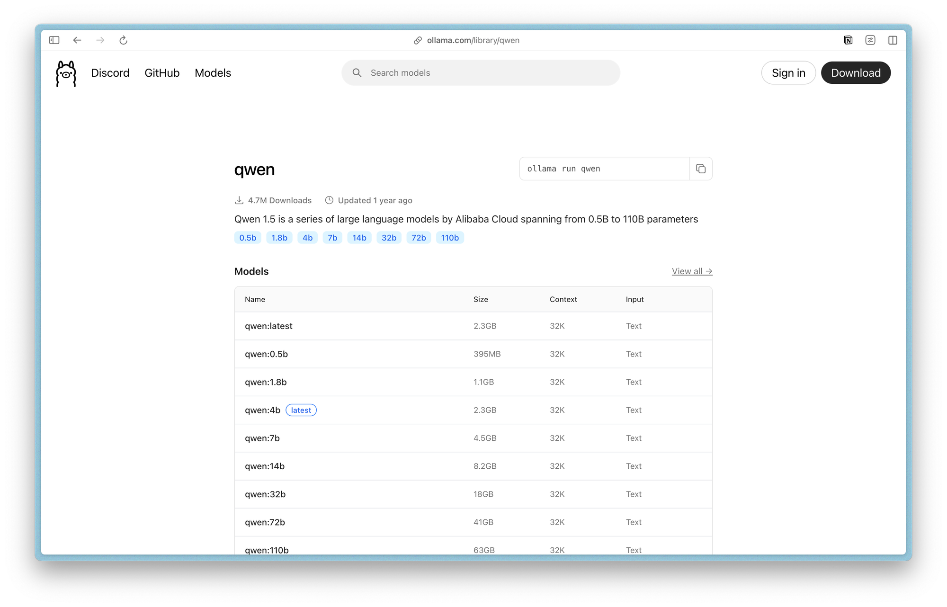This screenshot has width=947, height=607.
Task: Open the qwen:32b model
Action: pyautogui.click(x=265, y=494)
